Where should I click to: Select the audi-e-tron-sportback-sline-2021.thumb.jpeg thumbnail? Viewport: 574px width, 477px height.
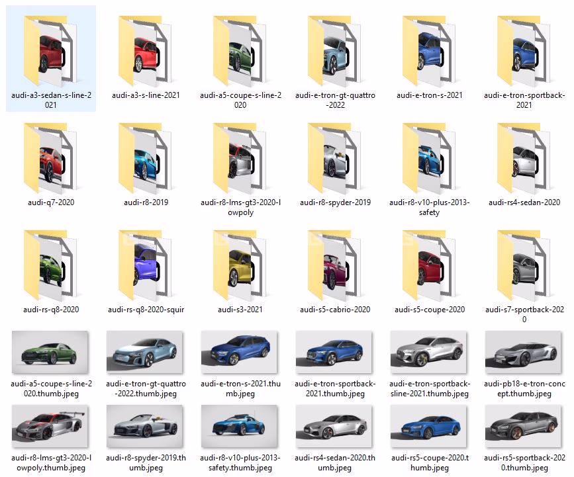428,352
